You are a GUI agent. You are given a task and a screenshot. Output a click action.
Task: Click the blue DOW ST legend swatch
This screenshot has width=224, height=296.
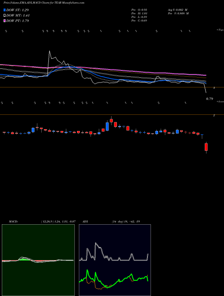[x=5, y=10]
